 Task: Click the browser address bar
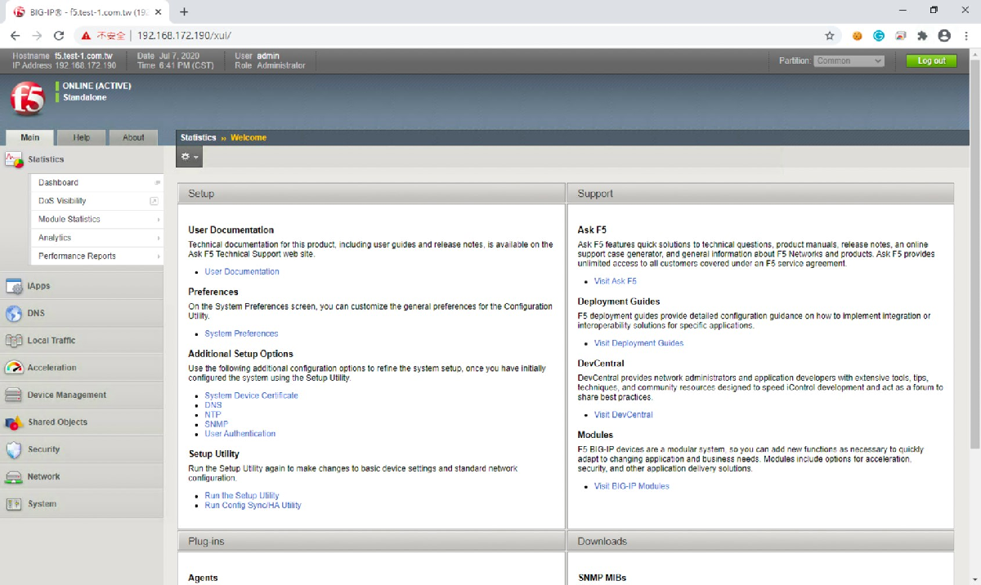click(474, 36)
